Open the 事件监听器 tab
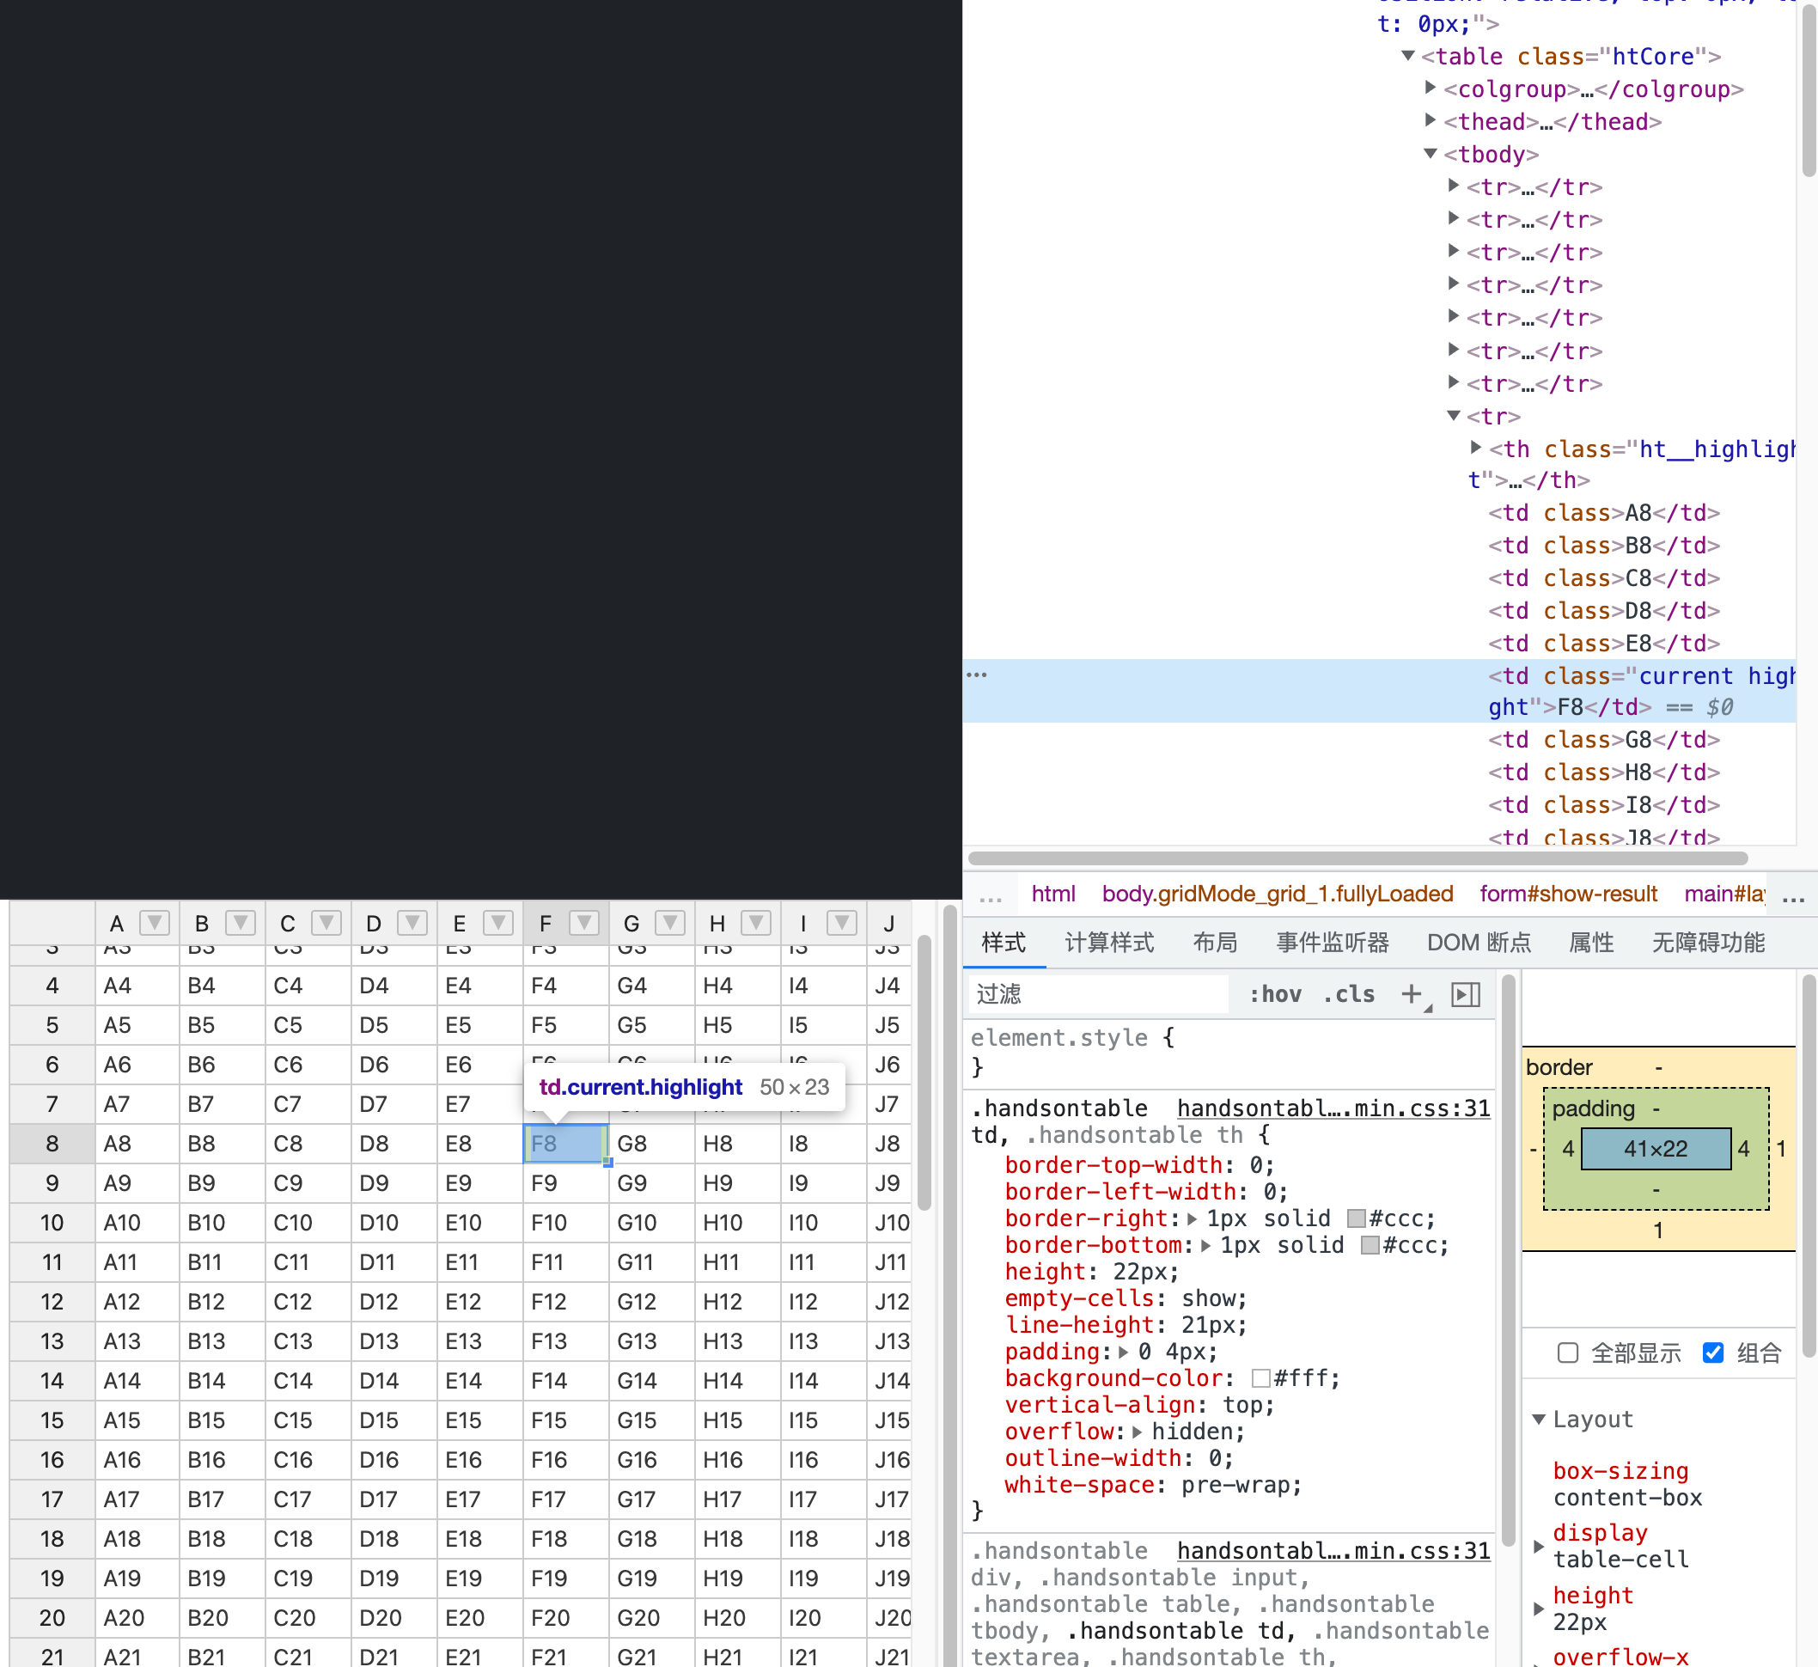 [x=1331, y=942]
